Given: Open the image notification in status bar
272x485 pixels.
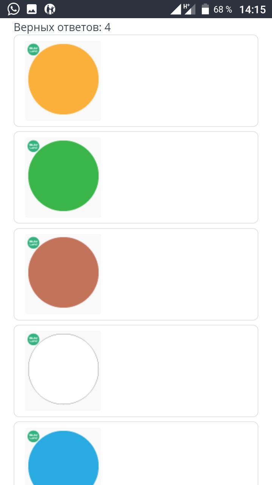Looking at the screenshot, I should coord(32,9).
